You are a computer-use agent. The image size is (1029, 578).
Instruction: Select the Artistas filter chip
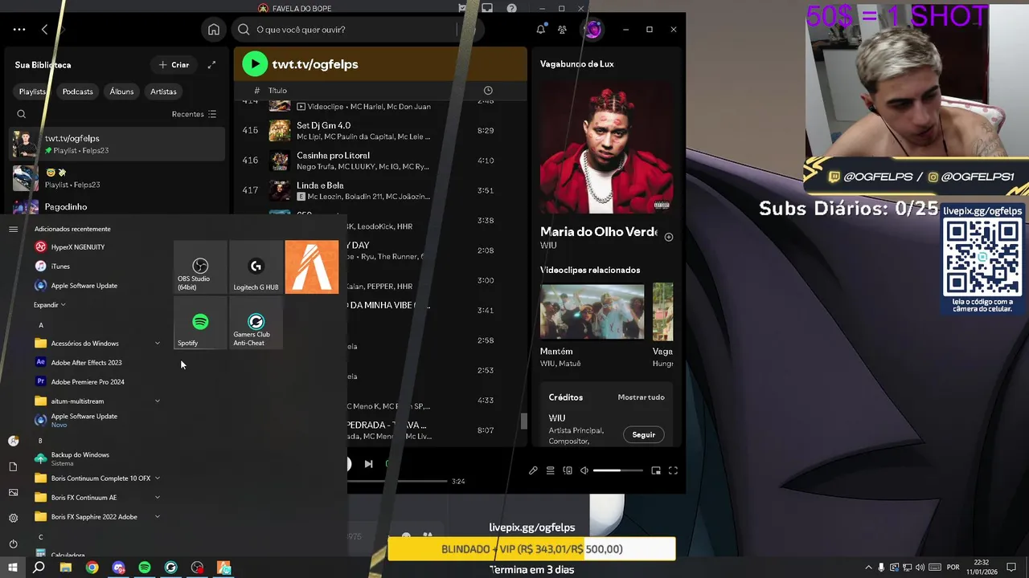click(163, 92)
